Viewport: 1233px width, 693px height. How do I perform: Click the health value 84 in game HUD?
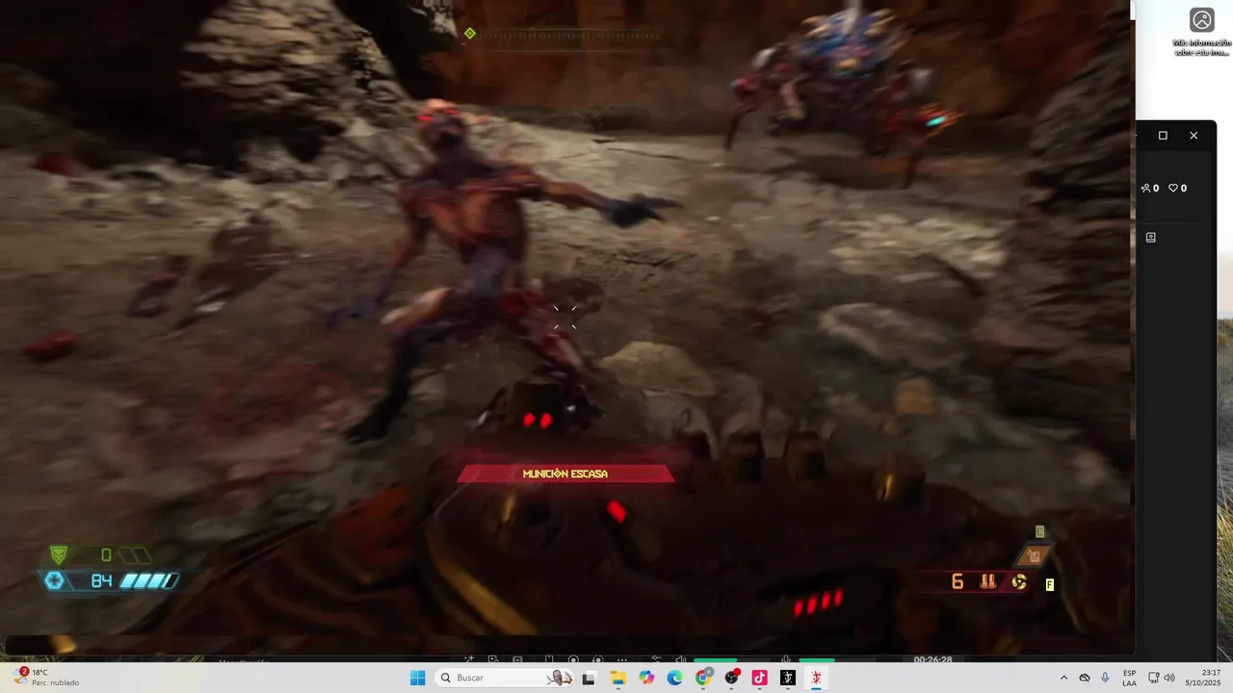point(102,580)
